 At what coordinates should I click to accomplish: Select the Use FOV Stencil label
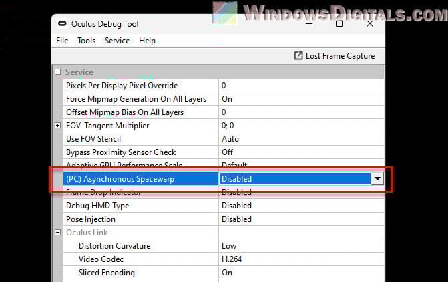click(93, 139)
